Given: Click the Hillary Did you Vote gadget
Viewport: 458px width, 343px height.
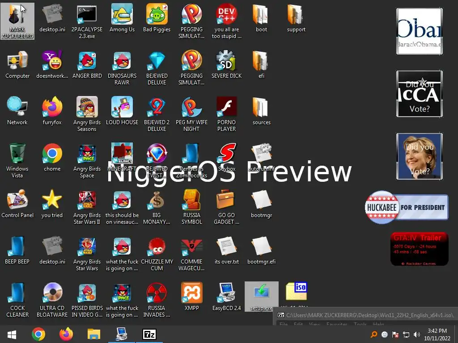Looking at the screenshot, I should tap(420, 156).
